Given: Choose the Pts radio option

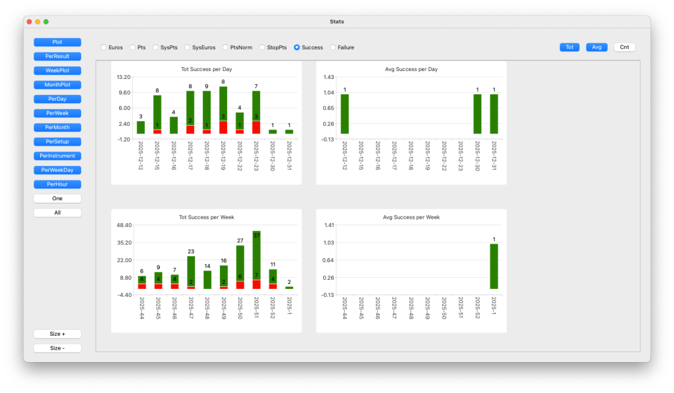Looking at the screenshot, I should click(133, 47).
